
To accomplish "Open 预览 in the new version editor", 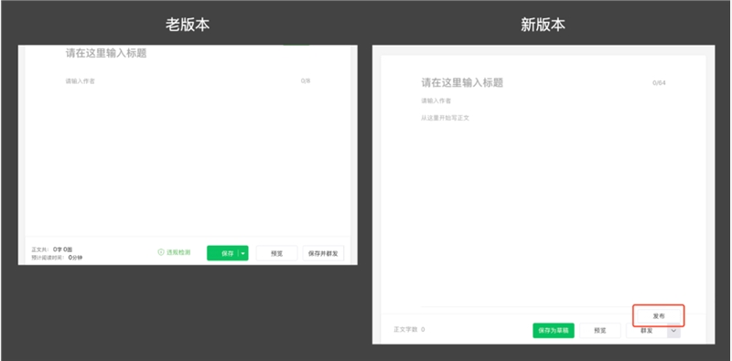I will point(600,330).
